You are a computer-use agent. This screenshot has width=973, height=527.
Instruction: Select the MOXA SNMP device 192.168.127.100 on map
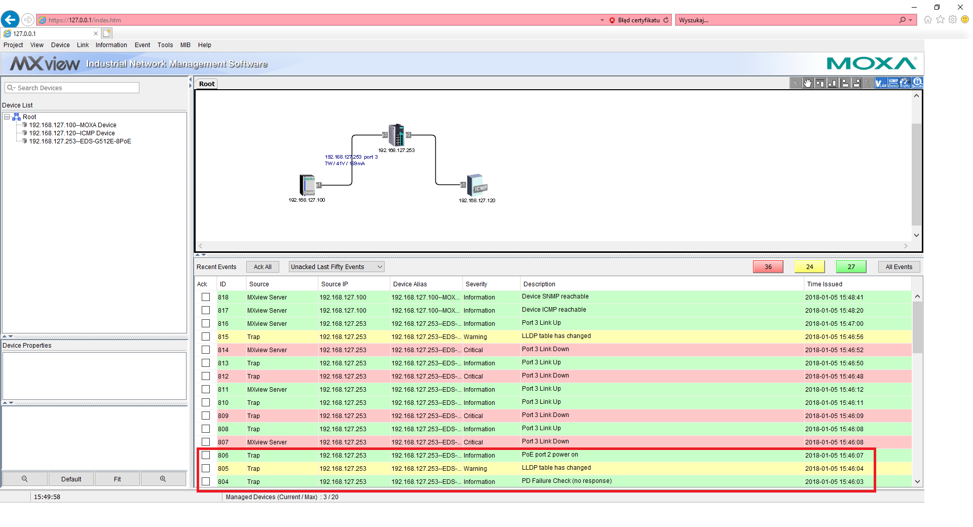pos(308,185)
